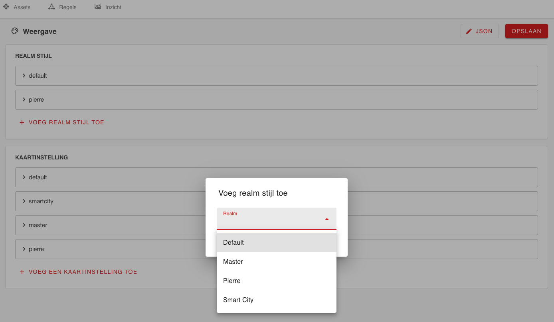Click the VOEG REALM STIJL TOE link
554x322 pixels.
(66, 122)
